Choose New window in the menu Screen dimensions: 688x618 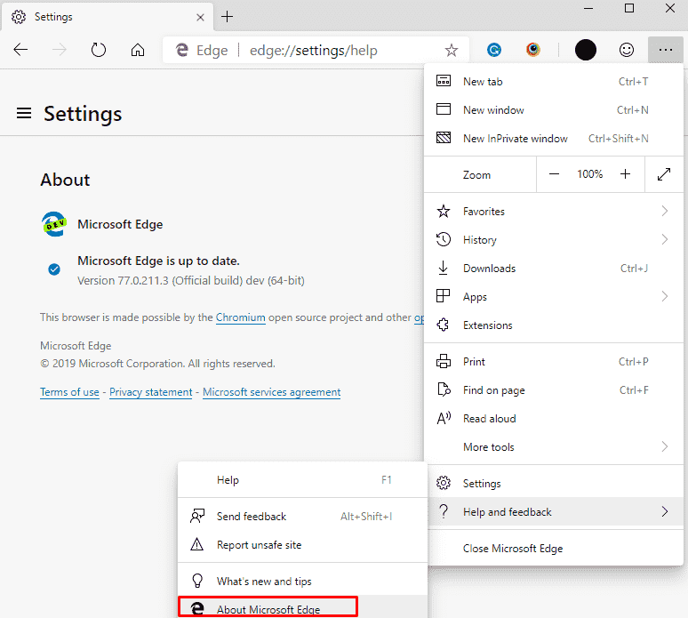click(554, 110)
